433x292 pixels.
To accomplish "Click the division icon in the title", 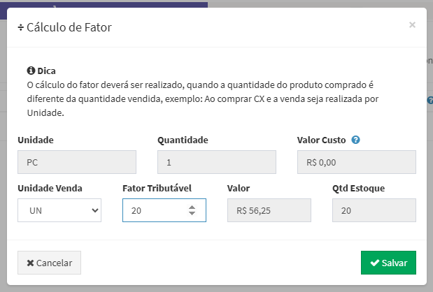I will [20, 27].
